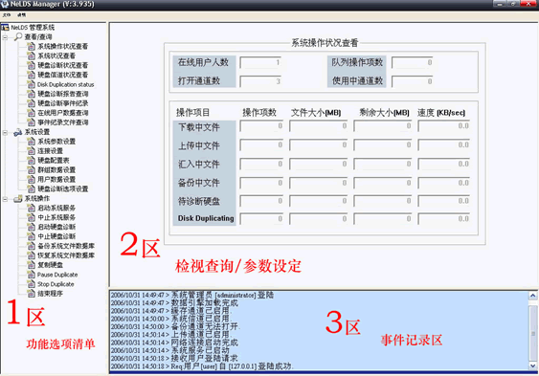Click the 系统设置 category icon
Image resolution: width=539 pixels, height=376 pixels.
click(x=18, y=132)
